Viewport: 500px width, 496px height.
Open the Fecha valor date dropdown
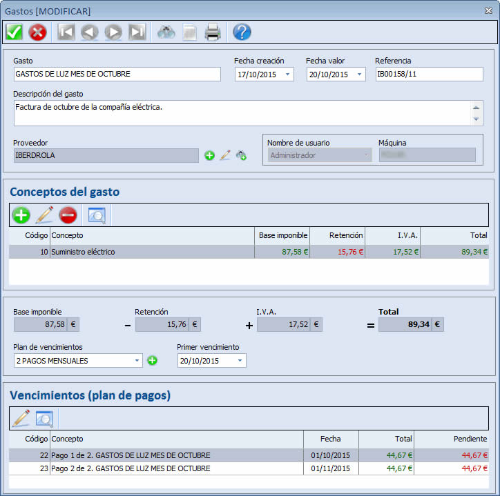(x=359, y=75)
